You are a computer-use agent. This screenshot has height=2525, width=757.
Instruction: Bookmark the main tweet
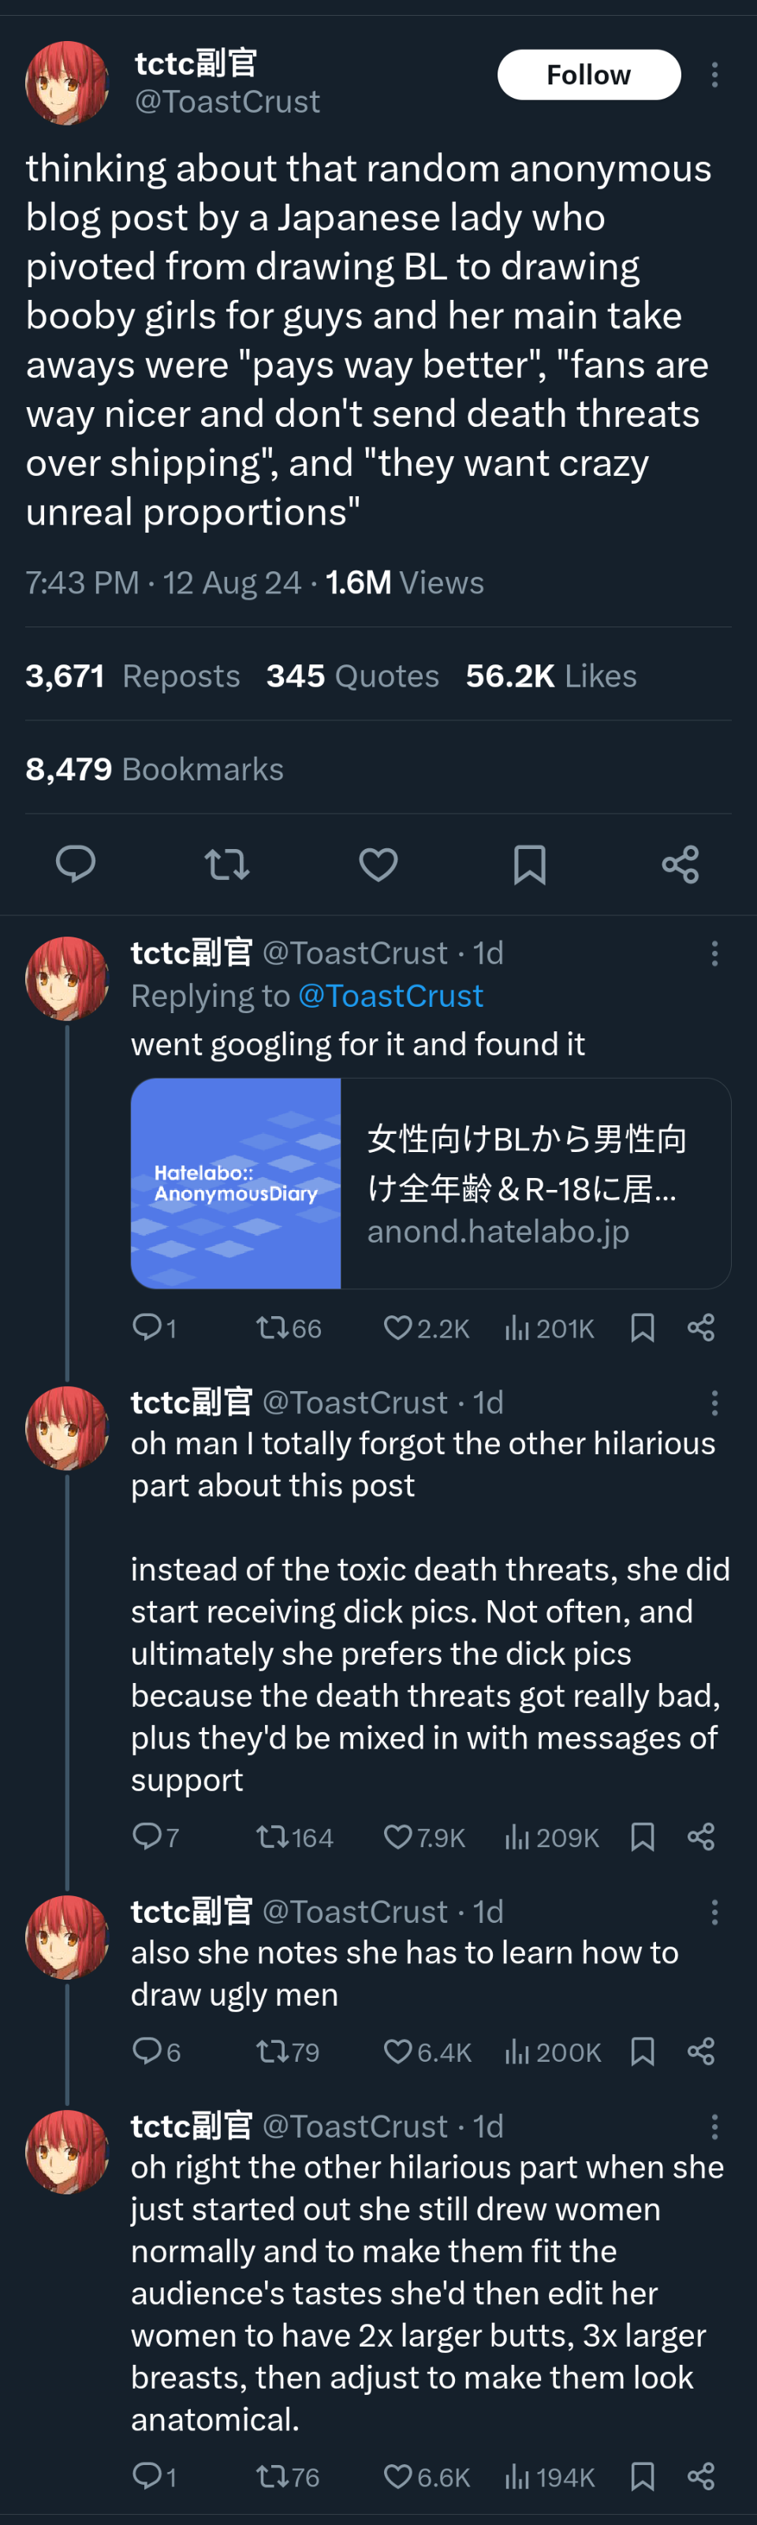click(x=529, y=863)
